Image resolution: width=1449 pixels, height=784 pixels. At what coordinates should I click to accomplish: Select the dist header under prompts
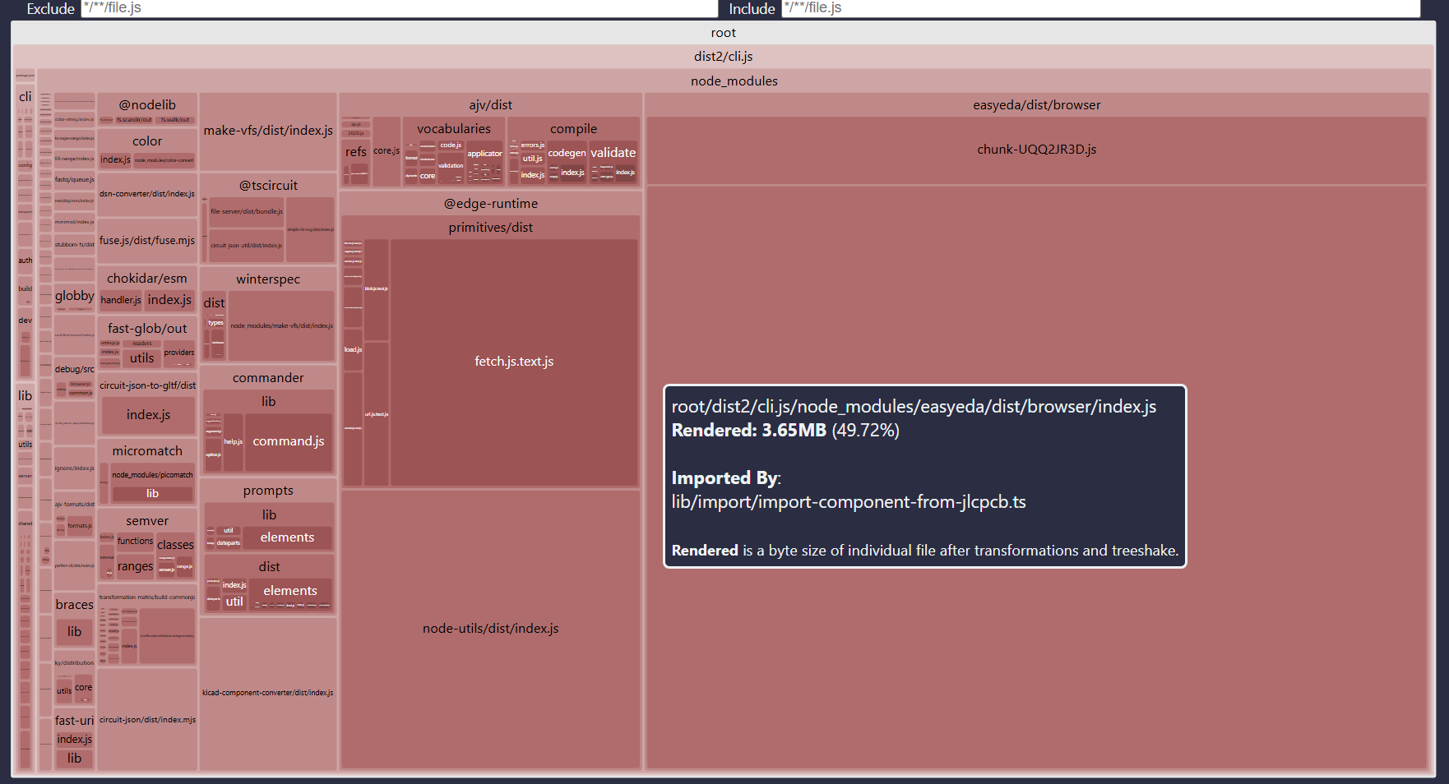[268, 567]
